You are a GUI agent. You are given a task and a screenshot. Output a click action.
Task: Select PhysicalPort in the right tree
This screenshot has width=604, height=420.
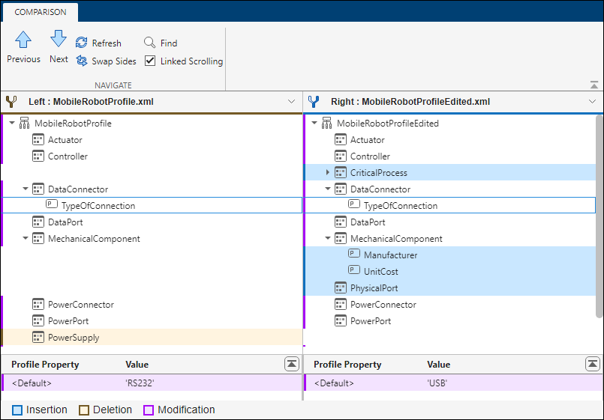point(374,288)
